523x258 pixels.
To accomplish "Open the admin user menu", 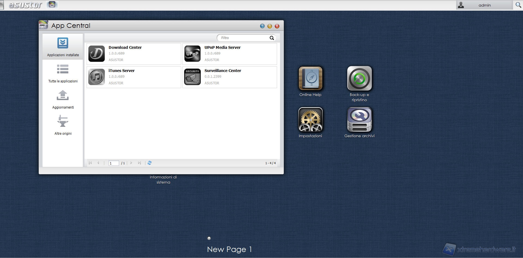I will (484, 5).
